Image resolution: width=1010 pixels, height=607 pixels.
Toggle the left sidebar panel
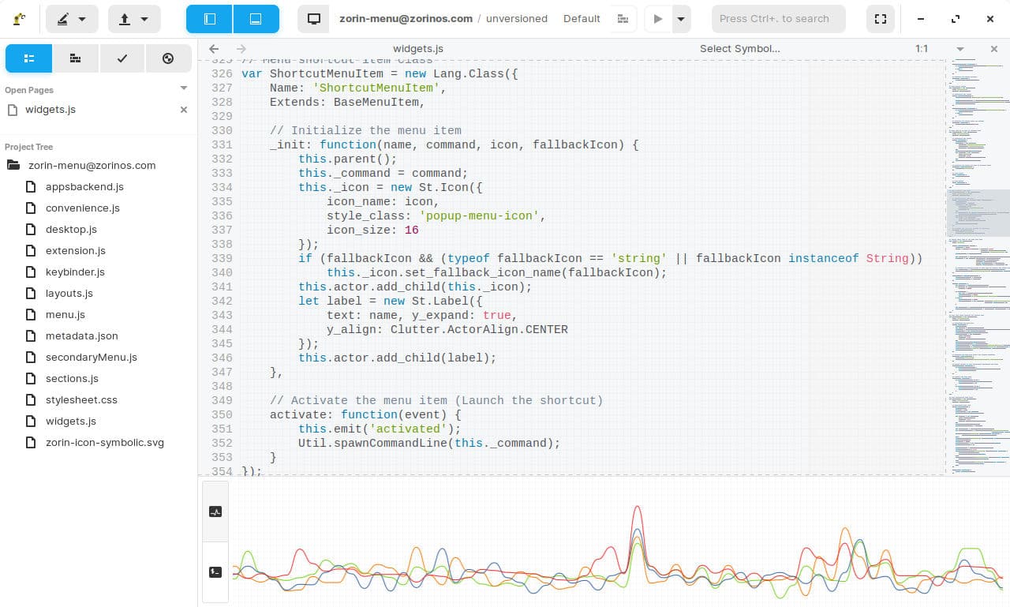click(x=209, y=19)
